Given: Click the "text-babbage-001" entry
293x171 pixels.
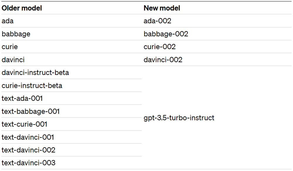Looking at the screenshot, I should (30, 111).
